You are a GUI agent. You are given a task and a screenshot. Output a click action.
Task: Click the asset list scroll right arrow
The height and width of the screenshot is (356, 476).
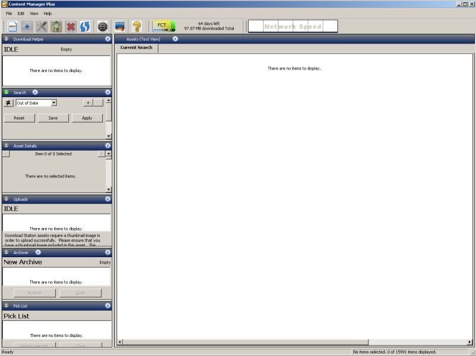470,342
